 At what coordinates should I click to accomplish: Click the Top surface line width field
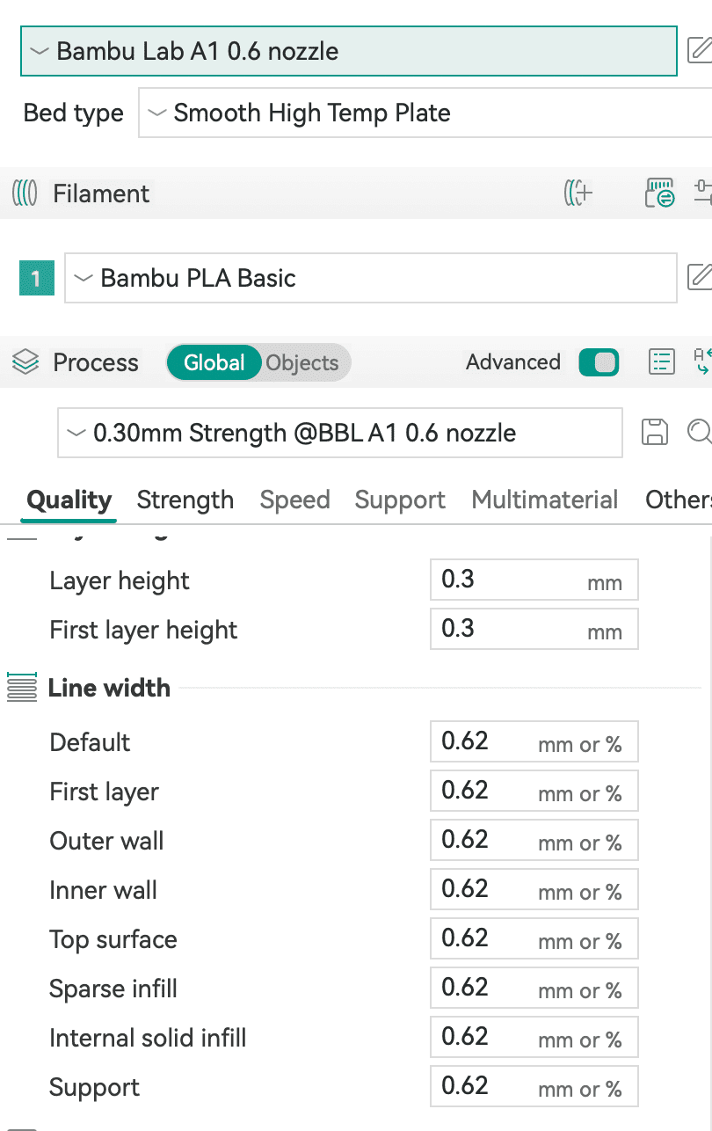pyautogui.click(x=534, y=939)
